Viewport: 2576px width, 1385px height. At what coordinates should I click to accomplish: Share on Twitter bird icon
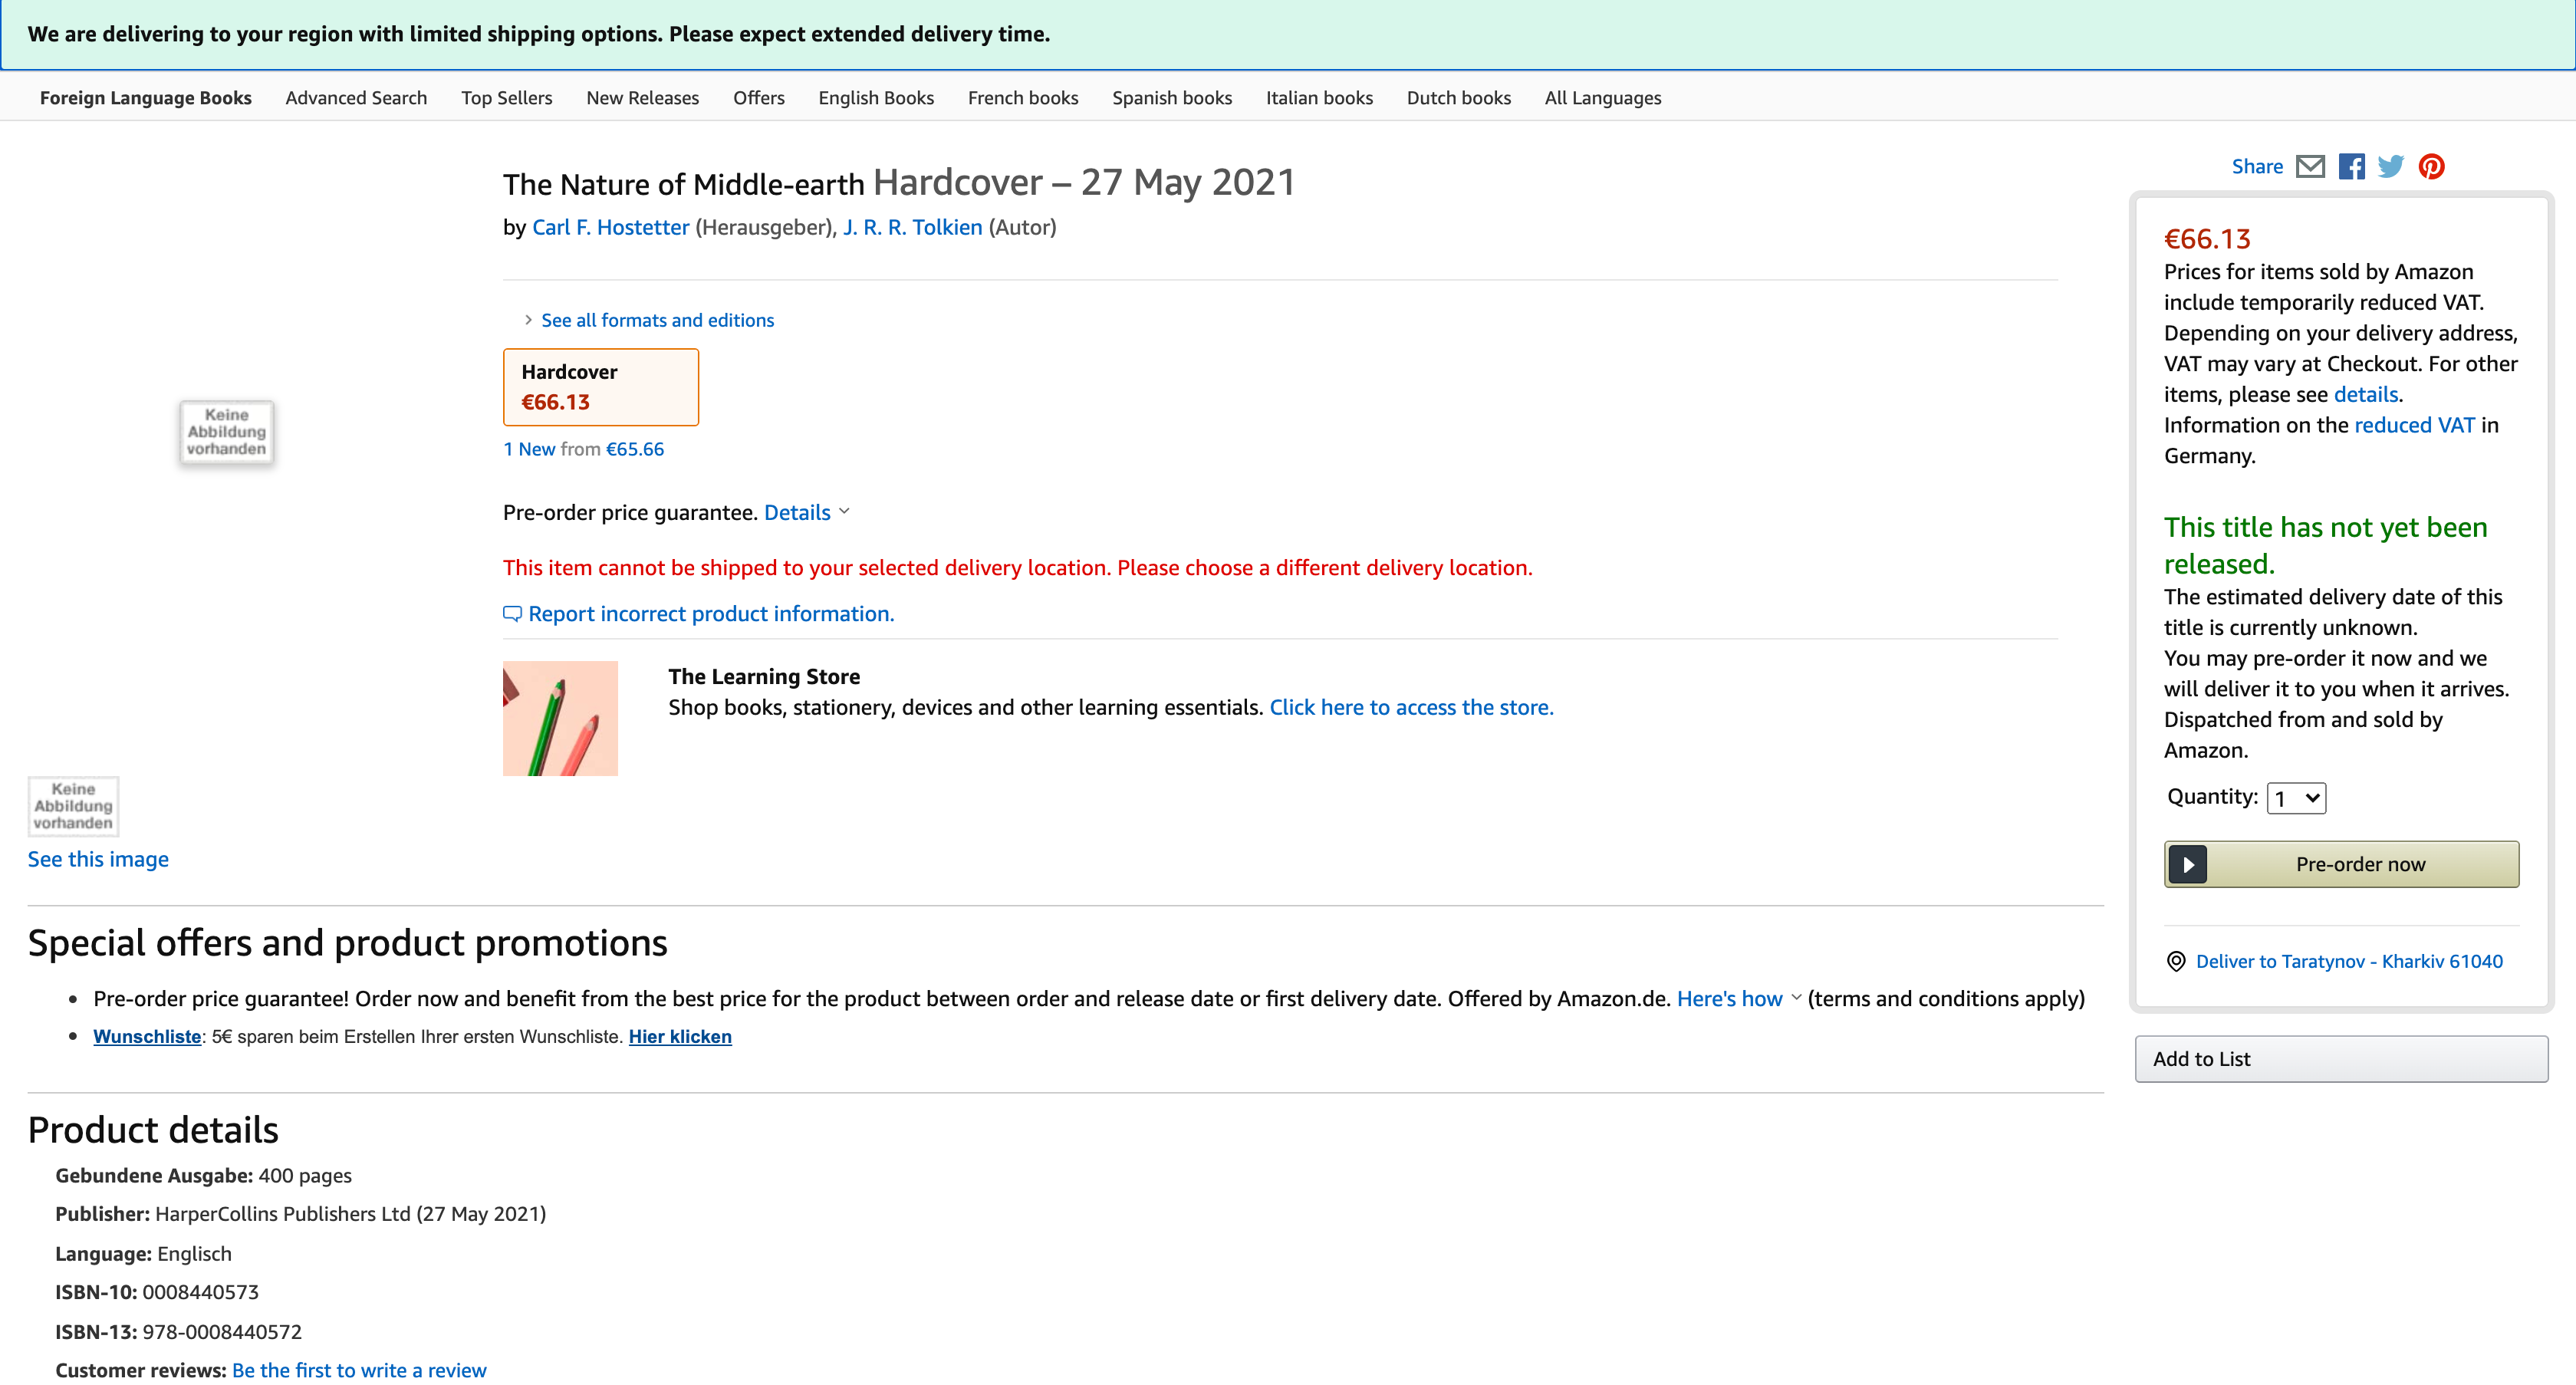2391,166
